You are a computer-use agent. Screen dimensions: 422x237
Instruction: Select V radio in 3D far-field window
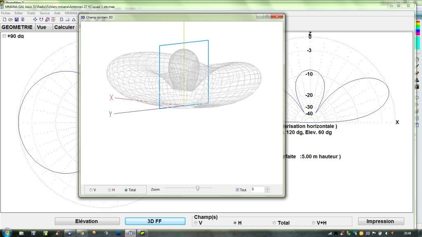[91, 190]
